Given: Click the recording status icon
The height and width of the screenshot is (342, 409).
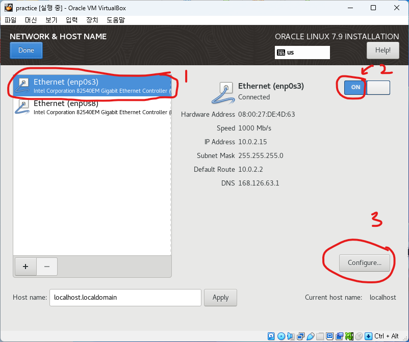Looking at the screenshot, I should point(339,336).
